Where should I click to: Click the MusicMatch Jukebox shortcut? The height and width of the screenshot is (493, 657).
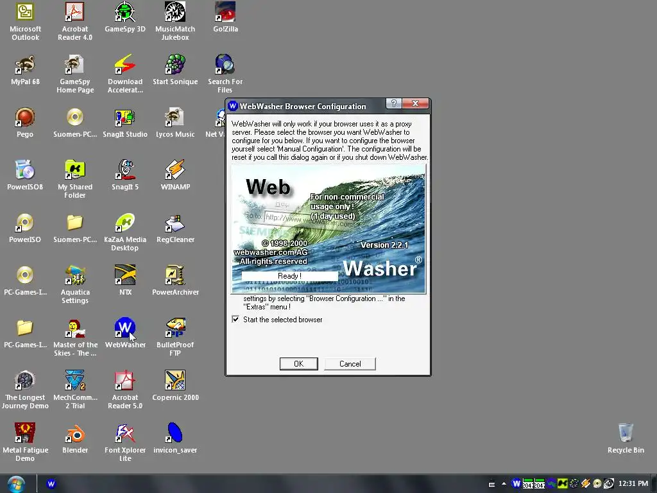point(175,21)
